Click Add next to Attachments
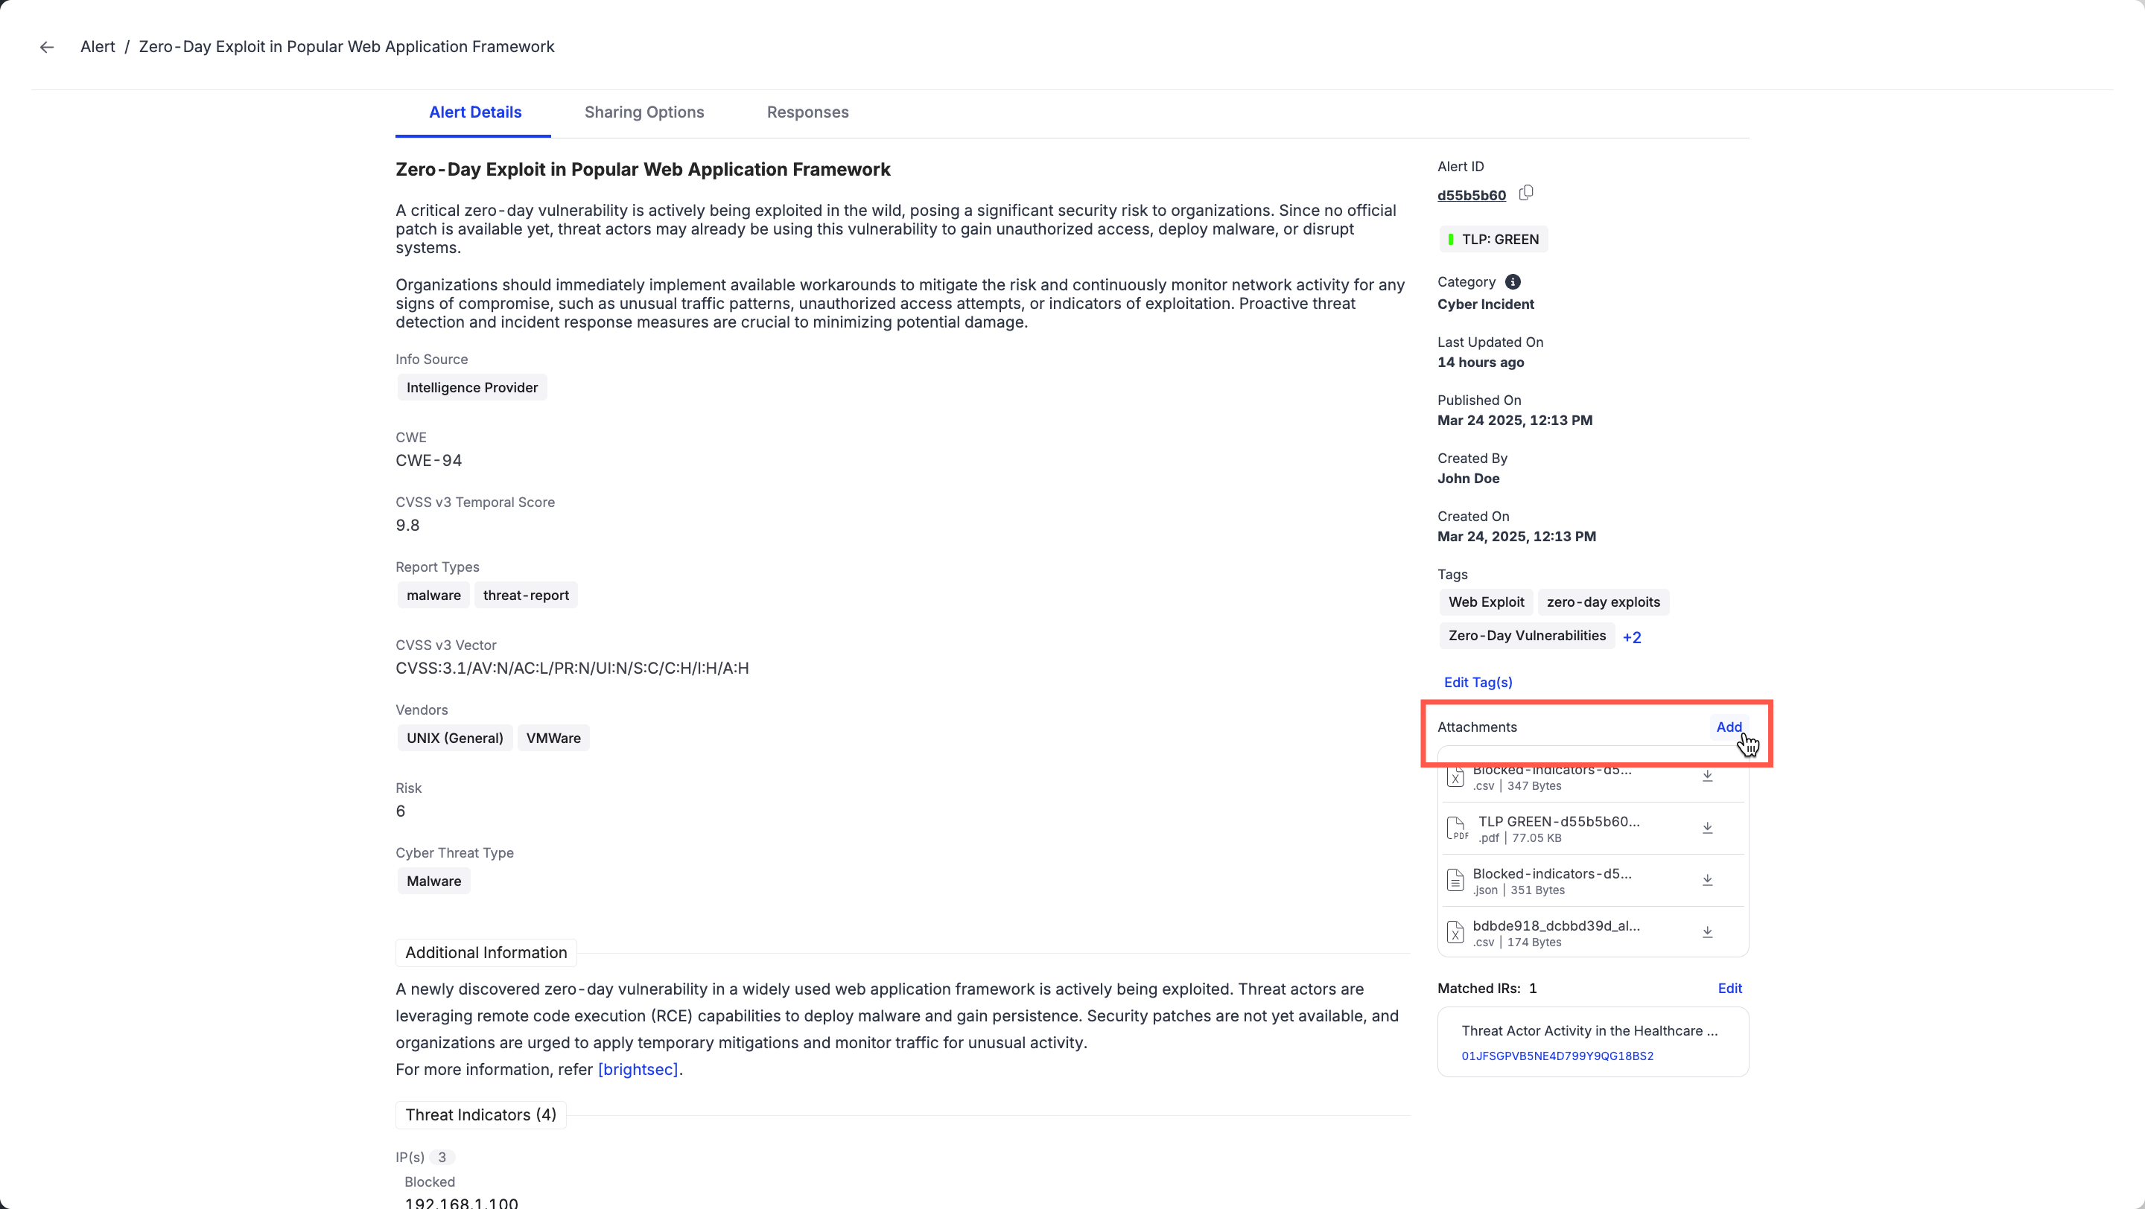This screenshot has width=2145, height=1209. click(x=1728, y=727)
